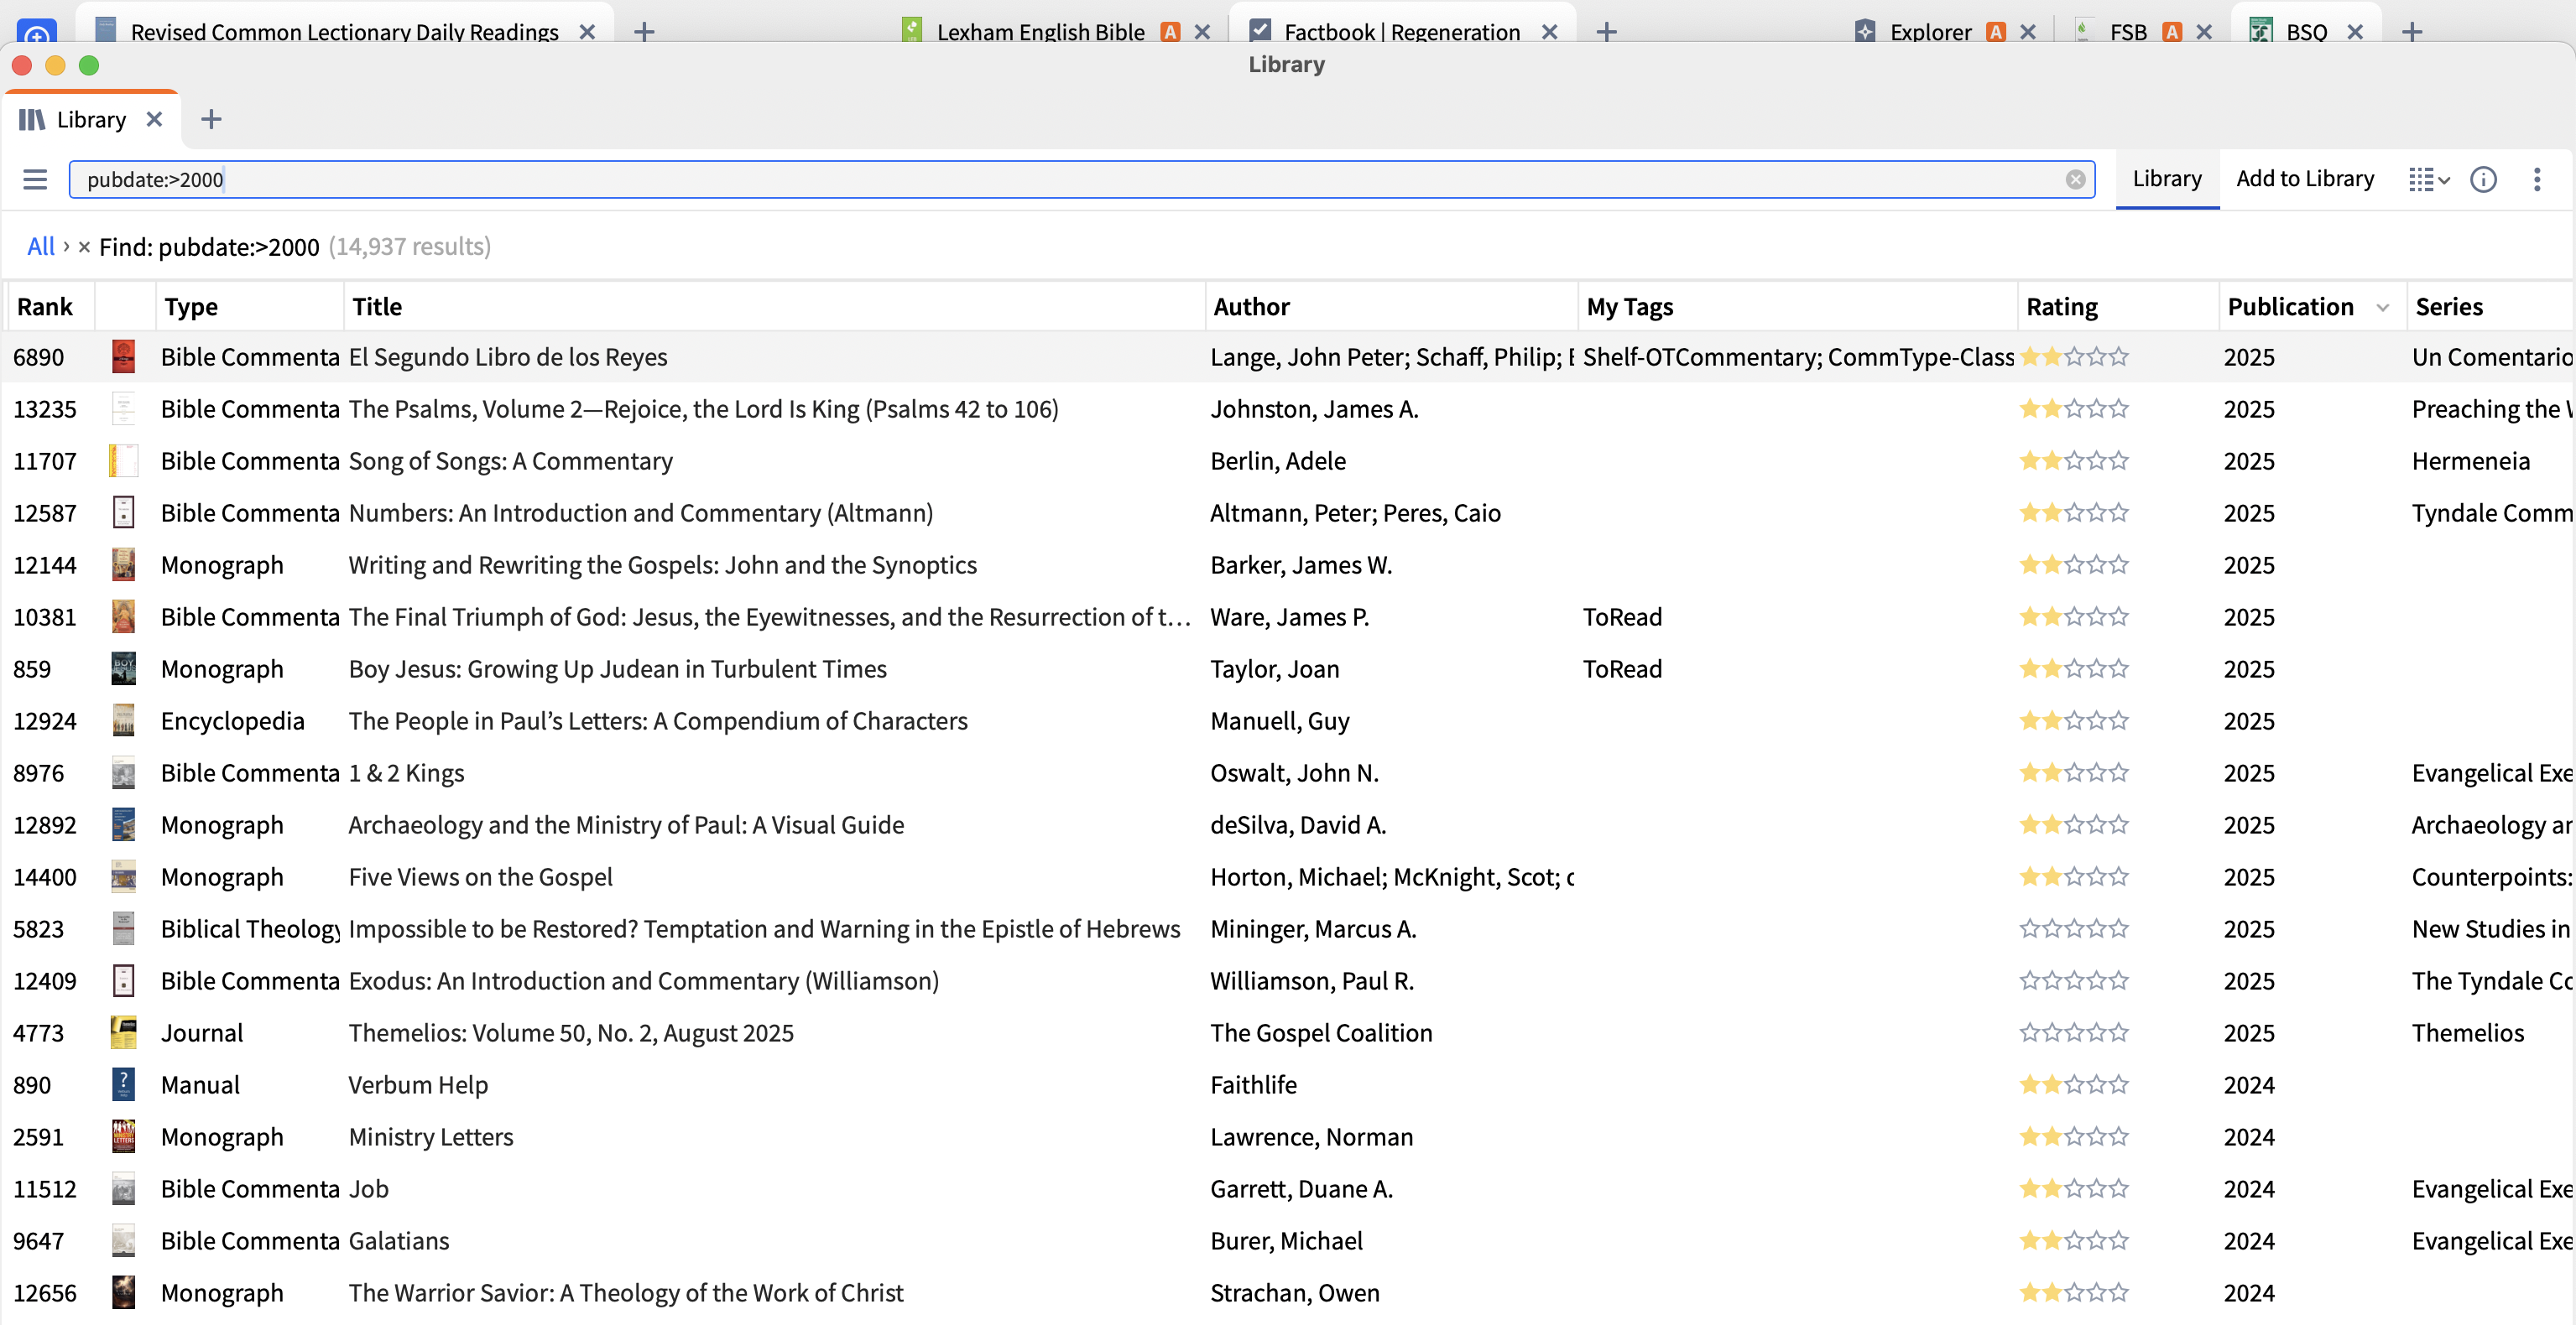This screenshot has height=1325, width=2576.
Task: Change star rating for Verbum Help
Action: [x=2074, y=1084]
